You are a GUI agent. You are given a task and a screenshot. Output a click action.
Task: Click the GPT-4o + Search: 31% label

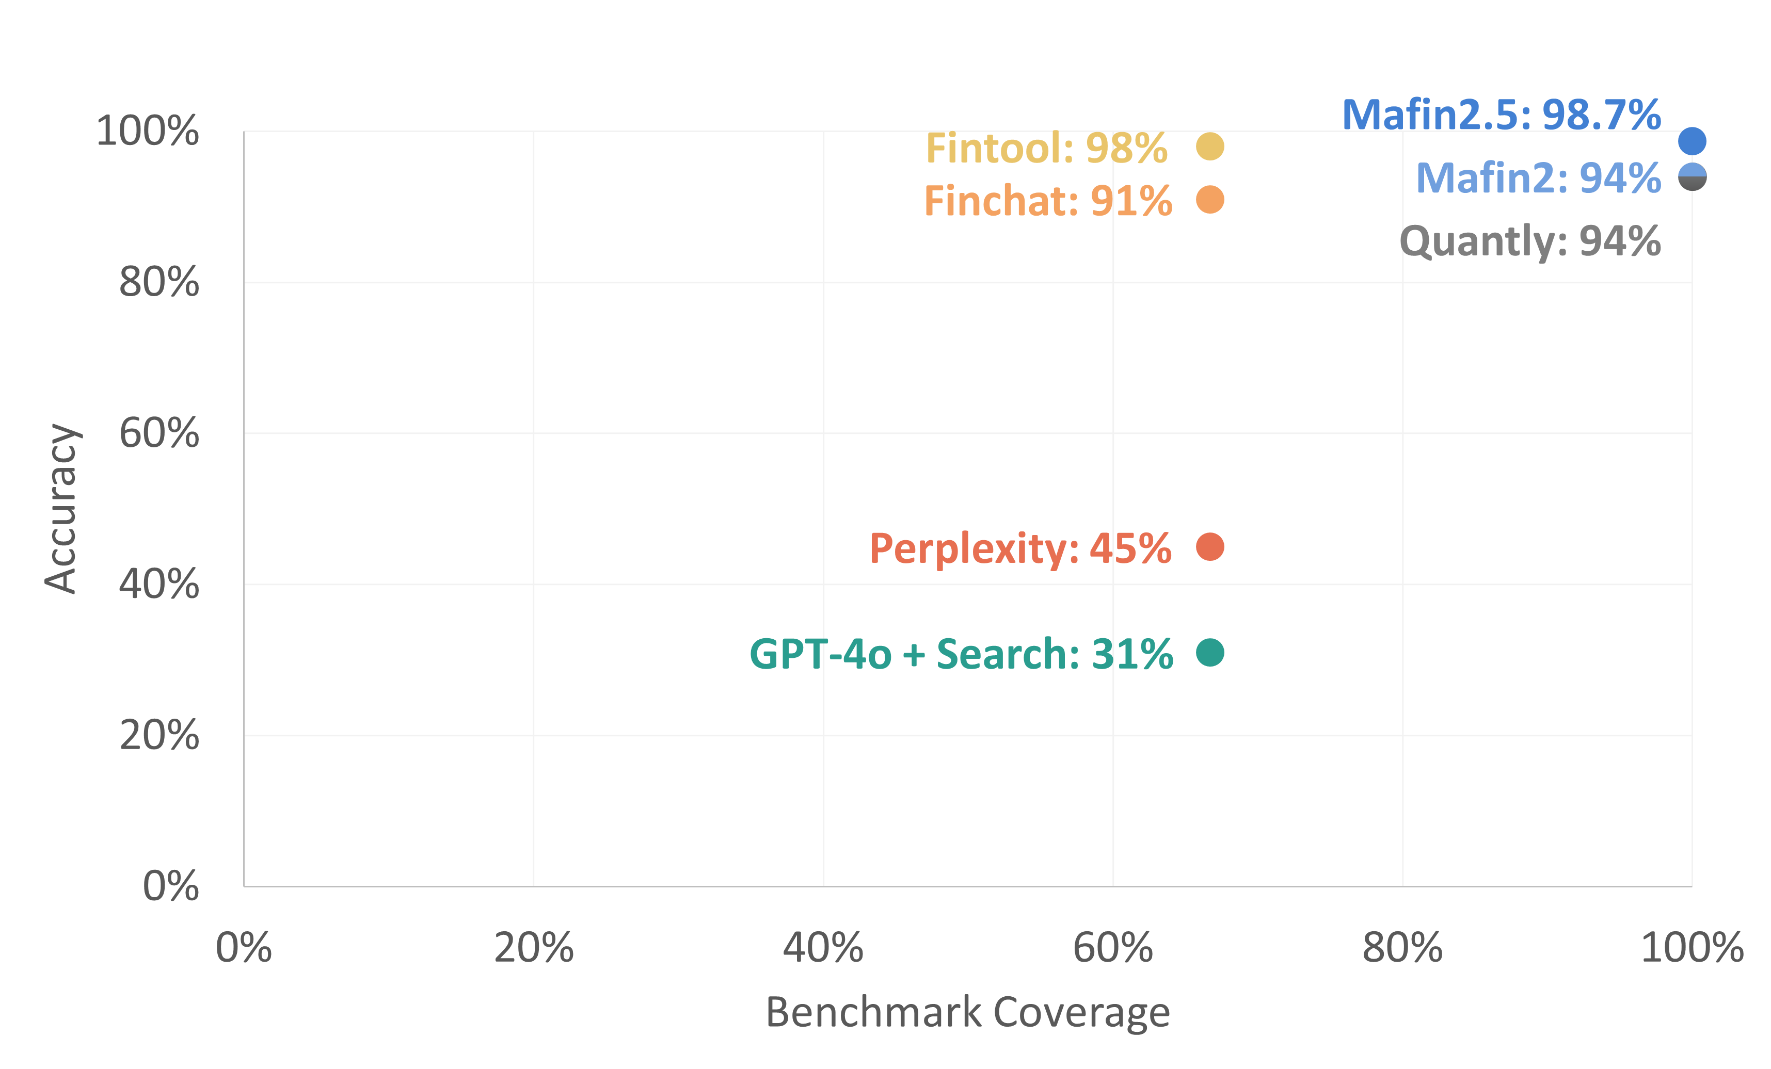tap(961, 655)
